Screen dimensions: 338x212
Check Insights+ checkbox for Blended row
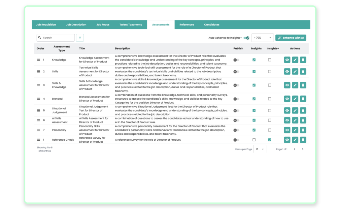click(270, 99)
